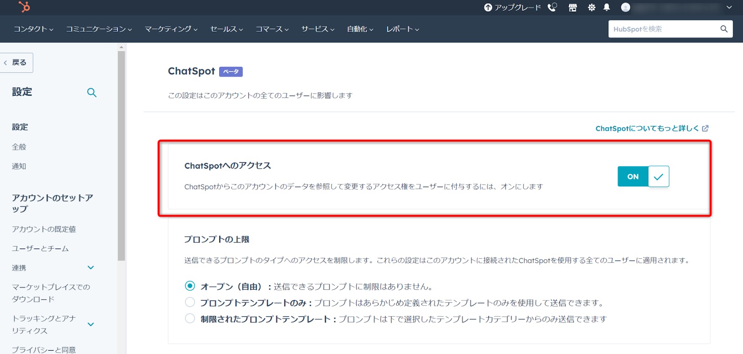Select プロンプトテンプレートのみ radio option
The image size is (743, 354).
coord(190,302)
